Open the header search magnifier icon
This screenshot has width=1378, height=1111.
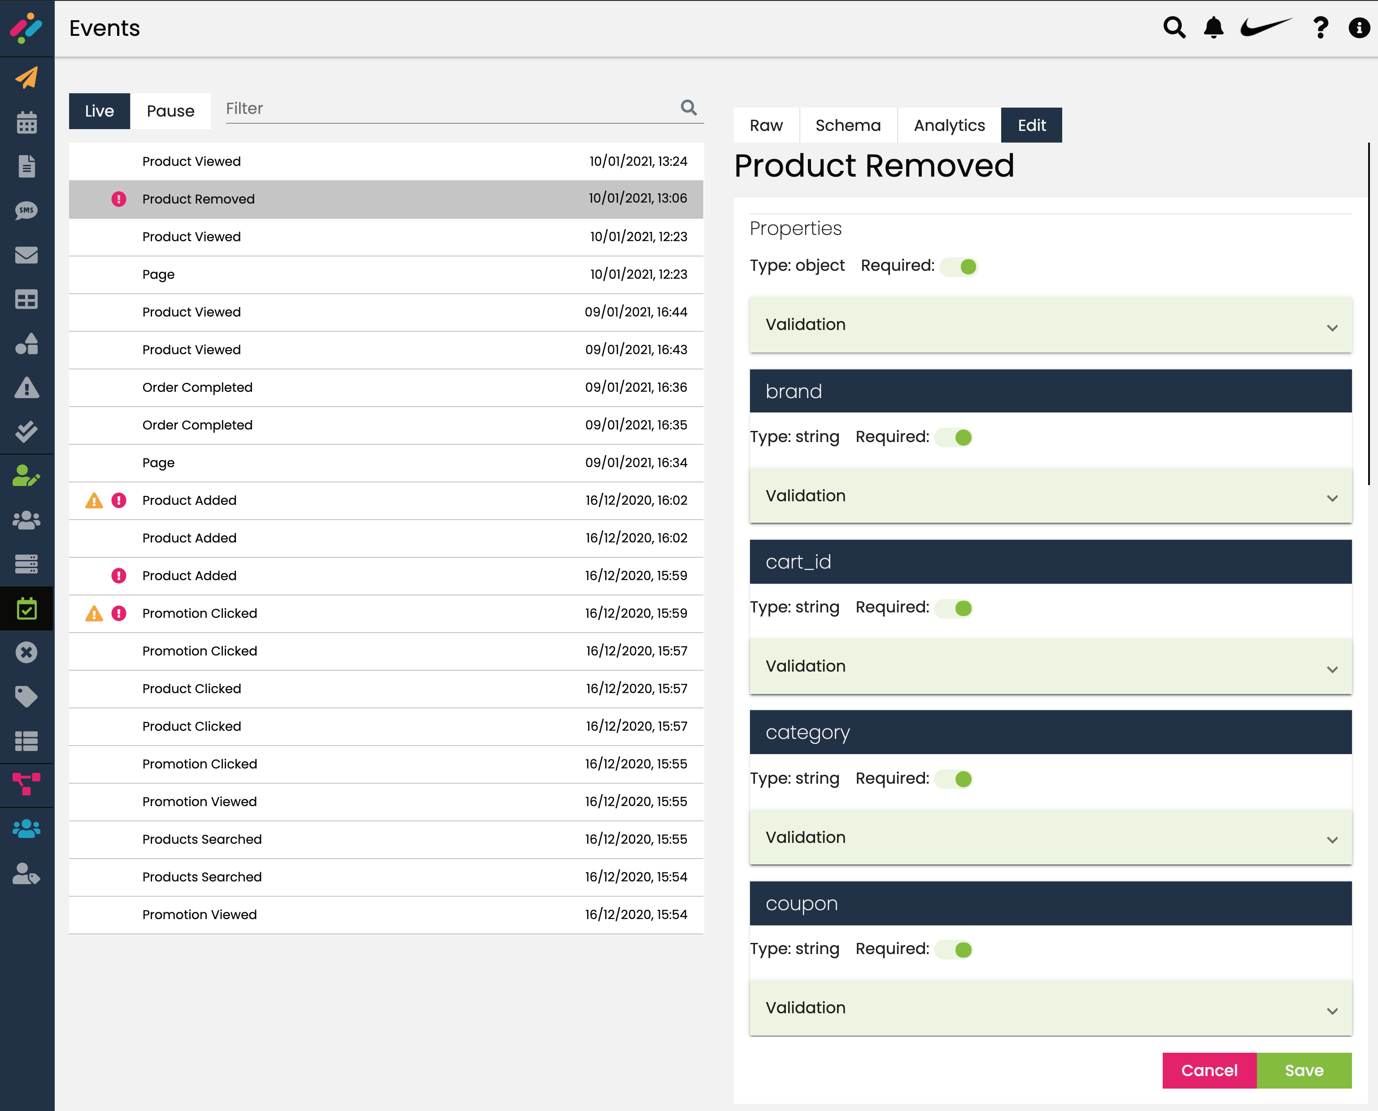(1174, 27)
